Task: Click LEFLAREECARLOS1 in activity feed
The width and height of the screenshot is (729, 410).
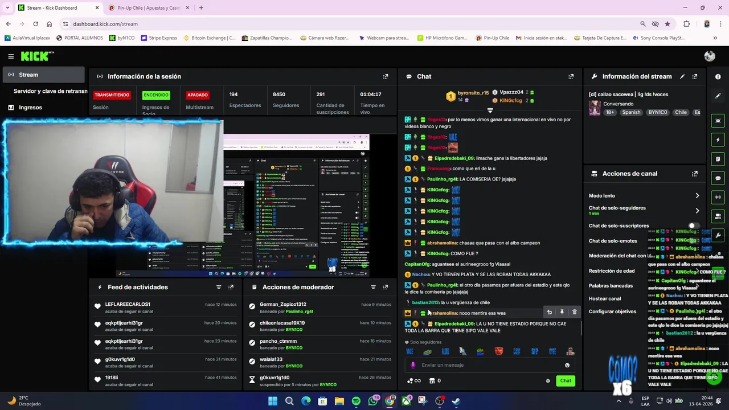Action: pyautogui.click(x=128, y=305)
